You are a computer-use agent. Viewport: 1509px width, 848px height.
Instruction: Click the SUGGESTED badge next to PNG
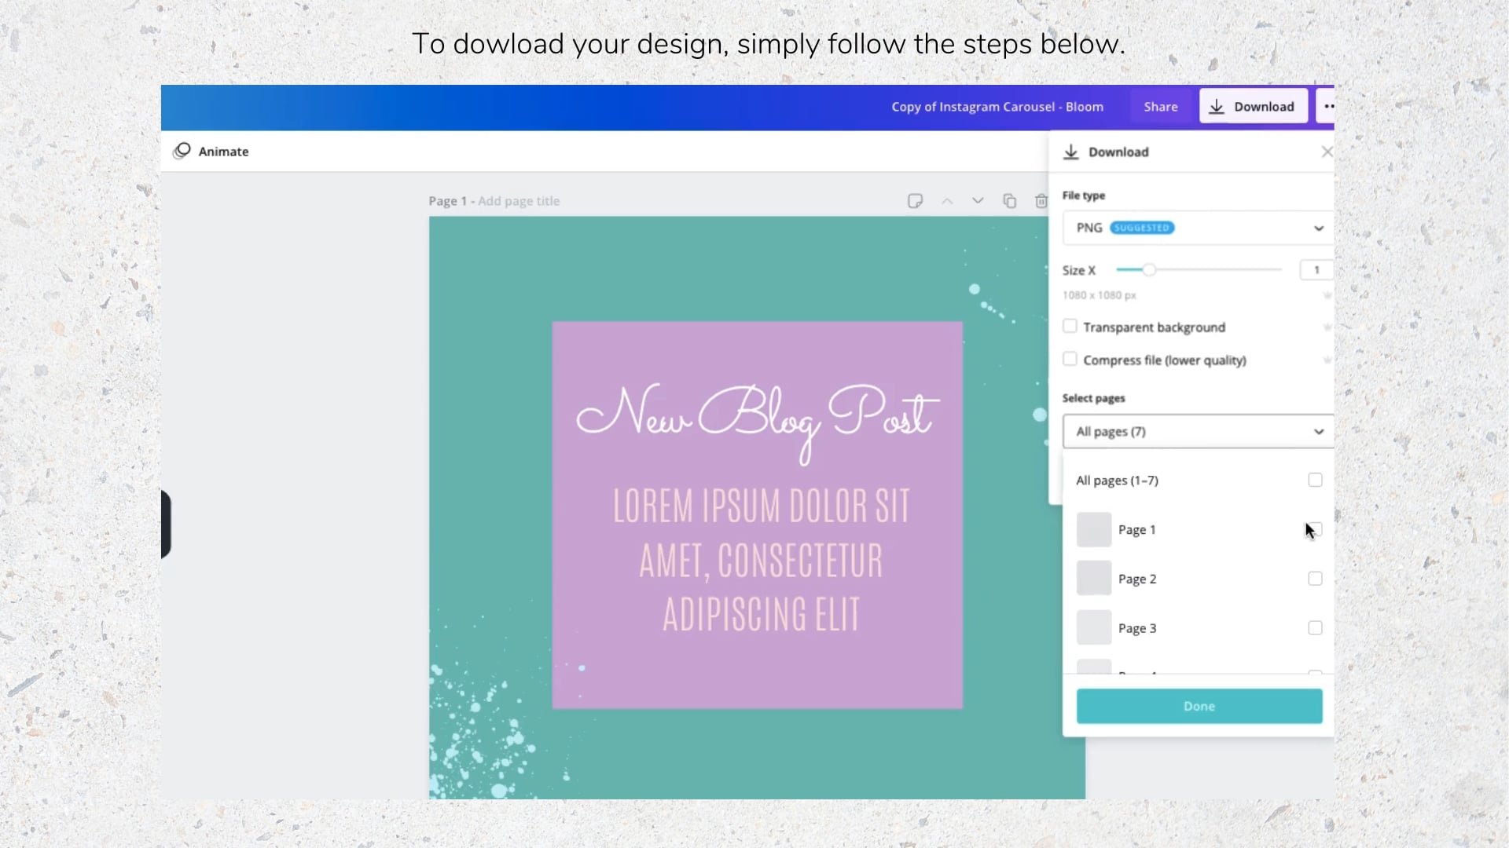pos(1142,228)
